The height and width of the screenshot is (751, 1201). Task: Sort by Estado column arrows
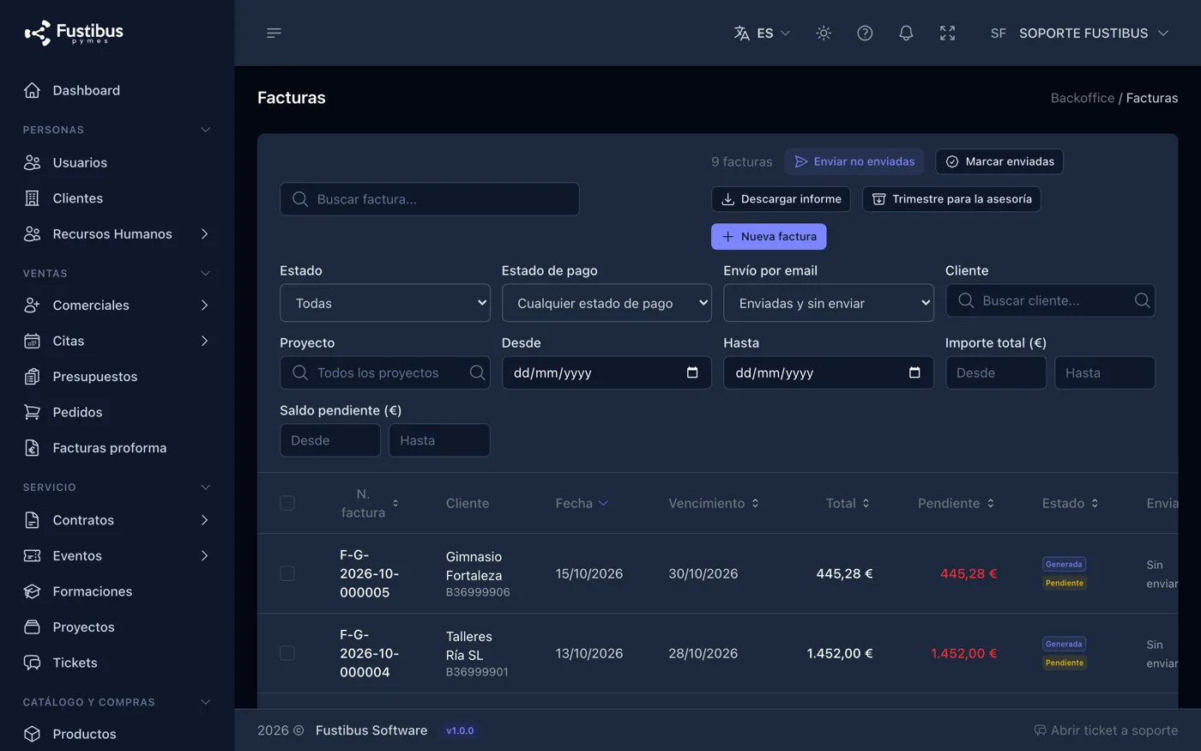pyautogui.click(x=1095, y=503)
